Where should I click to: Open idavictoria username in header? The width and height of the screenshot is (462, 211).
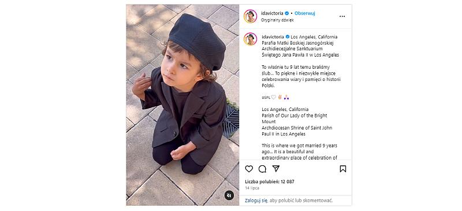pyautogui.click(x=272, y=13)
